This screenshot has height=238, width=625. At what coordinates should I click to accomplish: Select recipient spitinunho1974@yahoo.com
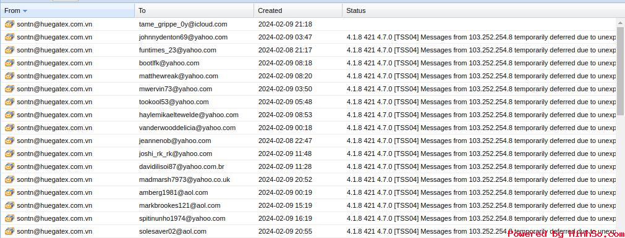coord(182,218)
